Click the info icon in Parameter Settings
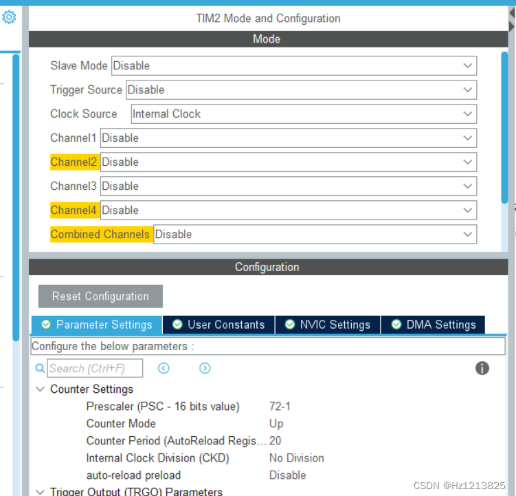This screenshot has width=516, height=496. point(482,368)
